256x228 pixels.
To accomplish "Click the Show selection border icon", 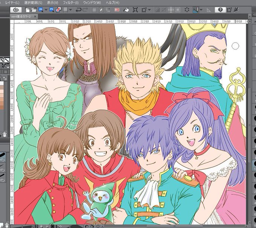I will tap(178, 10).
